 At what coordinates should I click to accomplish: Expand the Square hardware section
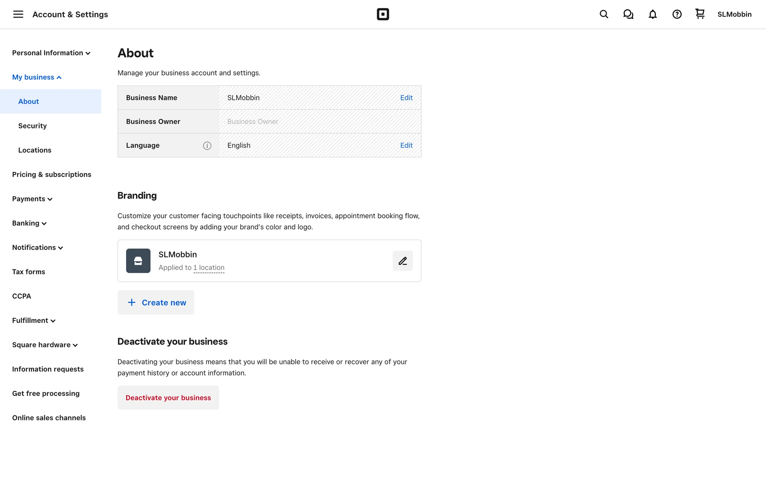(x=45, y=345)
